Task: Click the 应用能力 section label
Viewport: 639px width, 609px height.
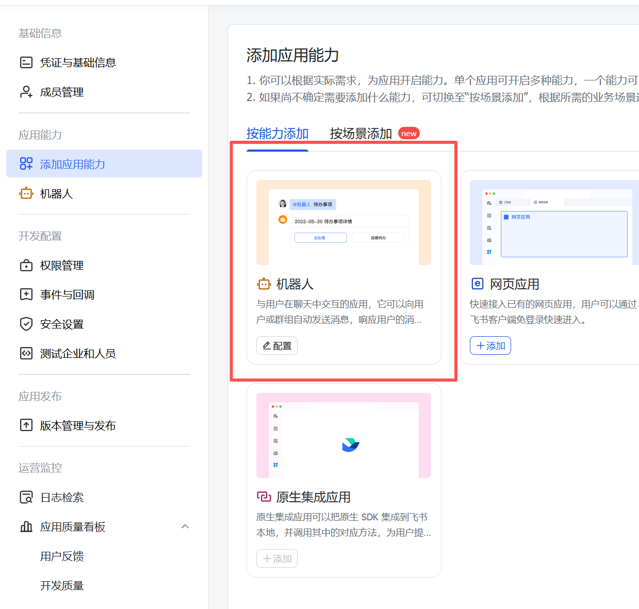Action: click(x=40, y=135)
